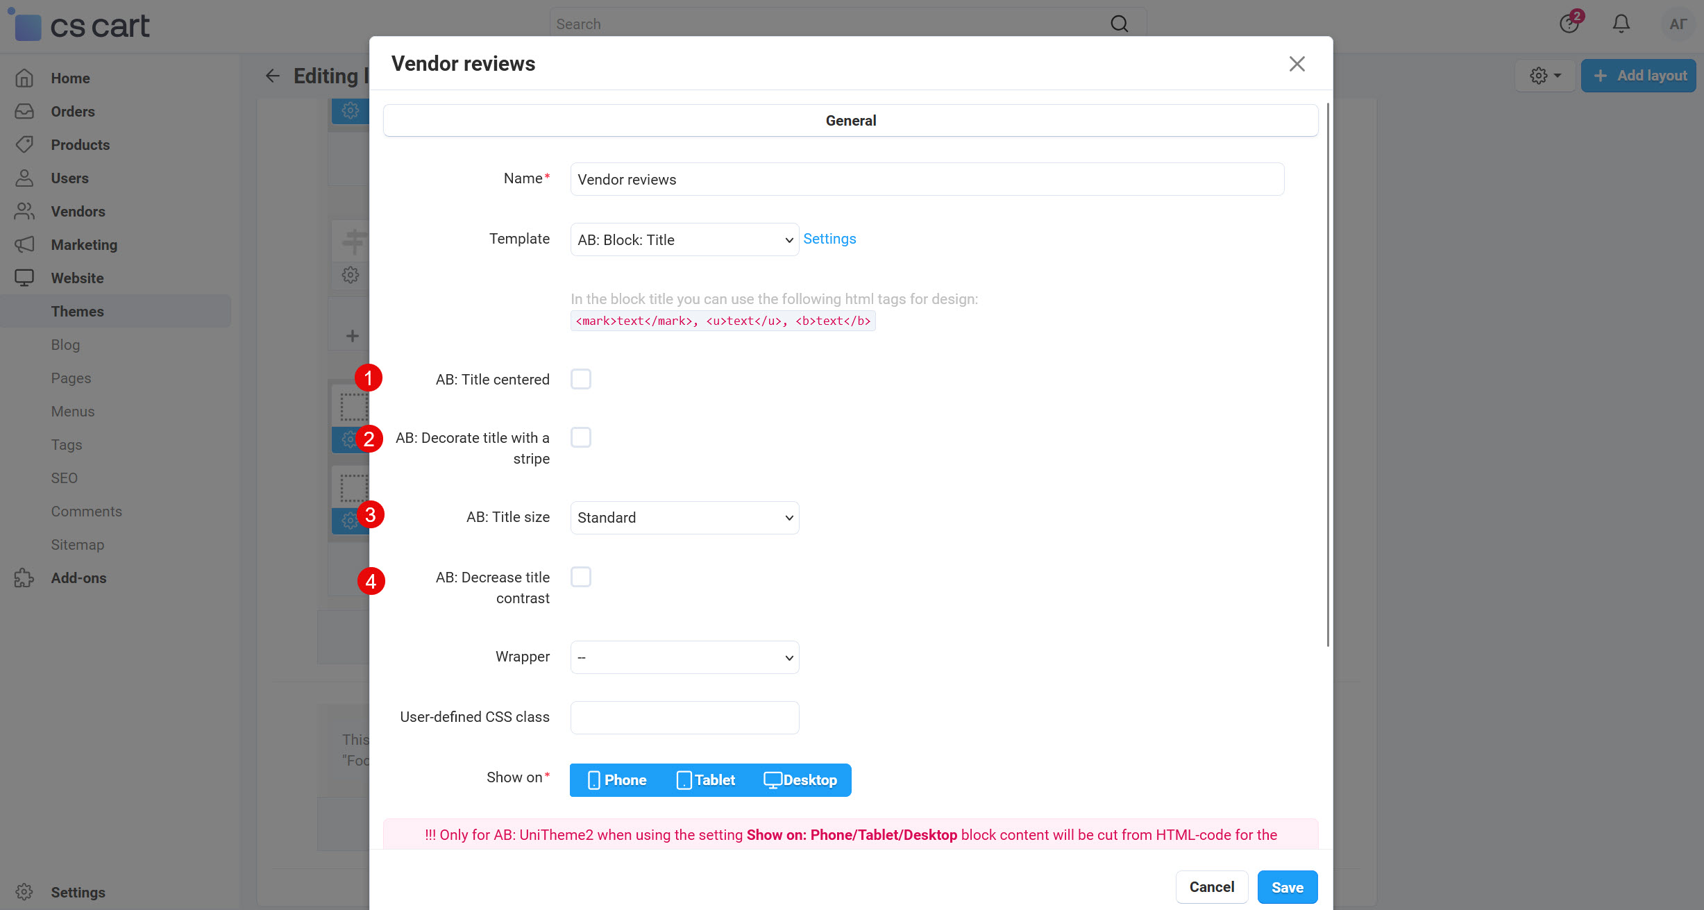This screenshot has width=1704, height=910.
Task: Click the search magnifier icon
Action: [x=1118, y=23]
